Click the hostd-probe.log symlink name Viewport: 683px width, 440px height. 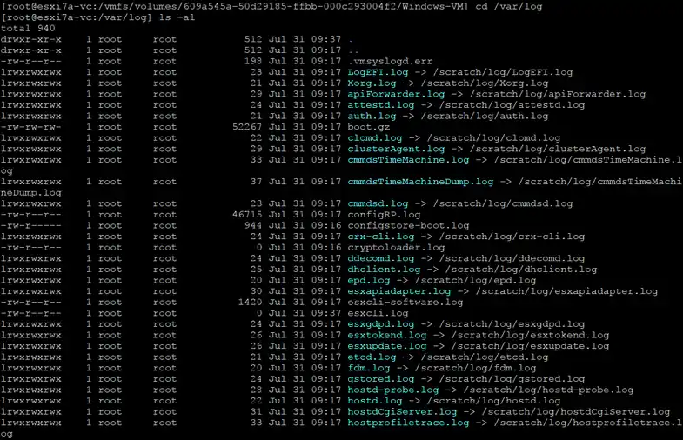(x=393, y=390)
